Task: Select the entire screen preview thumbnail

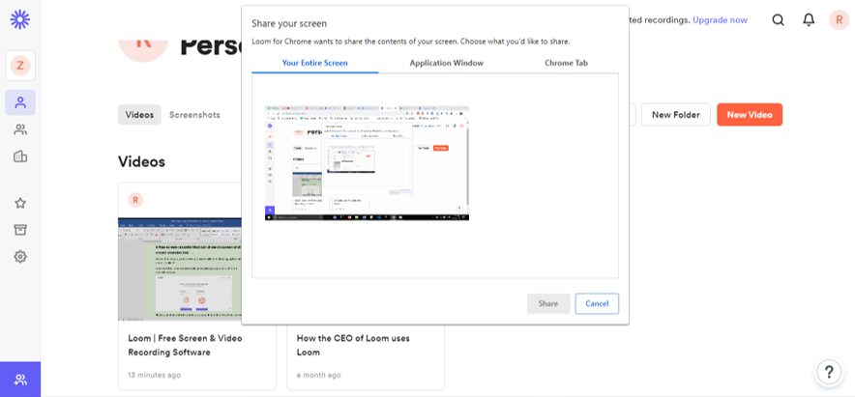Action: click(367, 163)
